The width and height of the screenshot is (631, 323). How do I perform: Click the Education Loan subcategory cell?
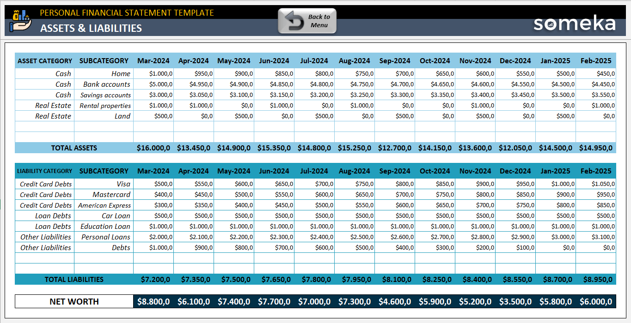(x=104, y=226)
